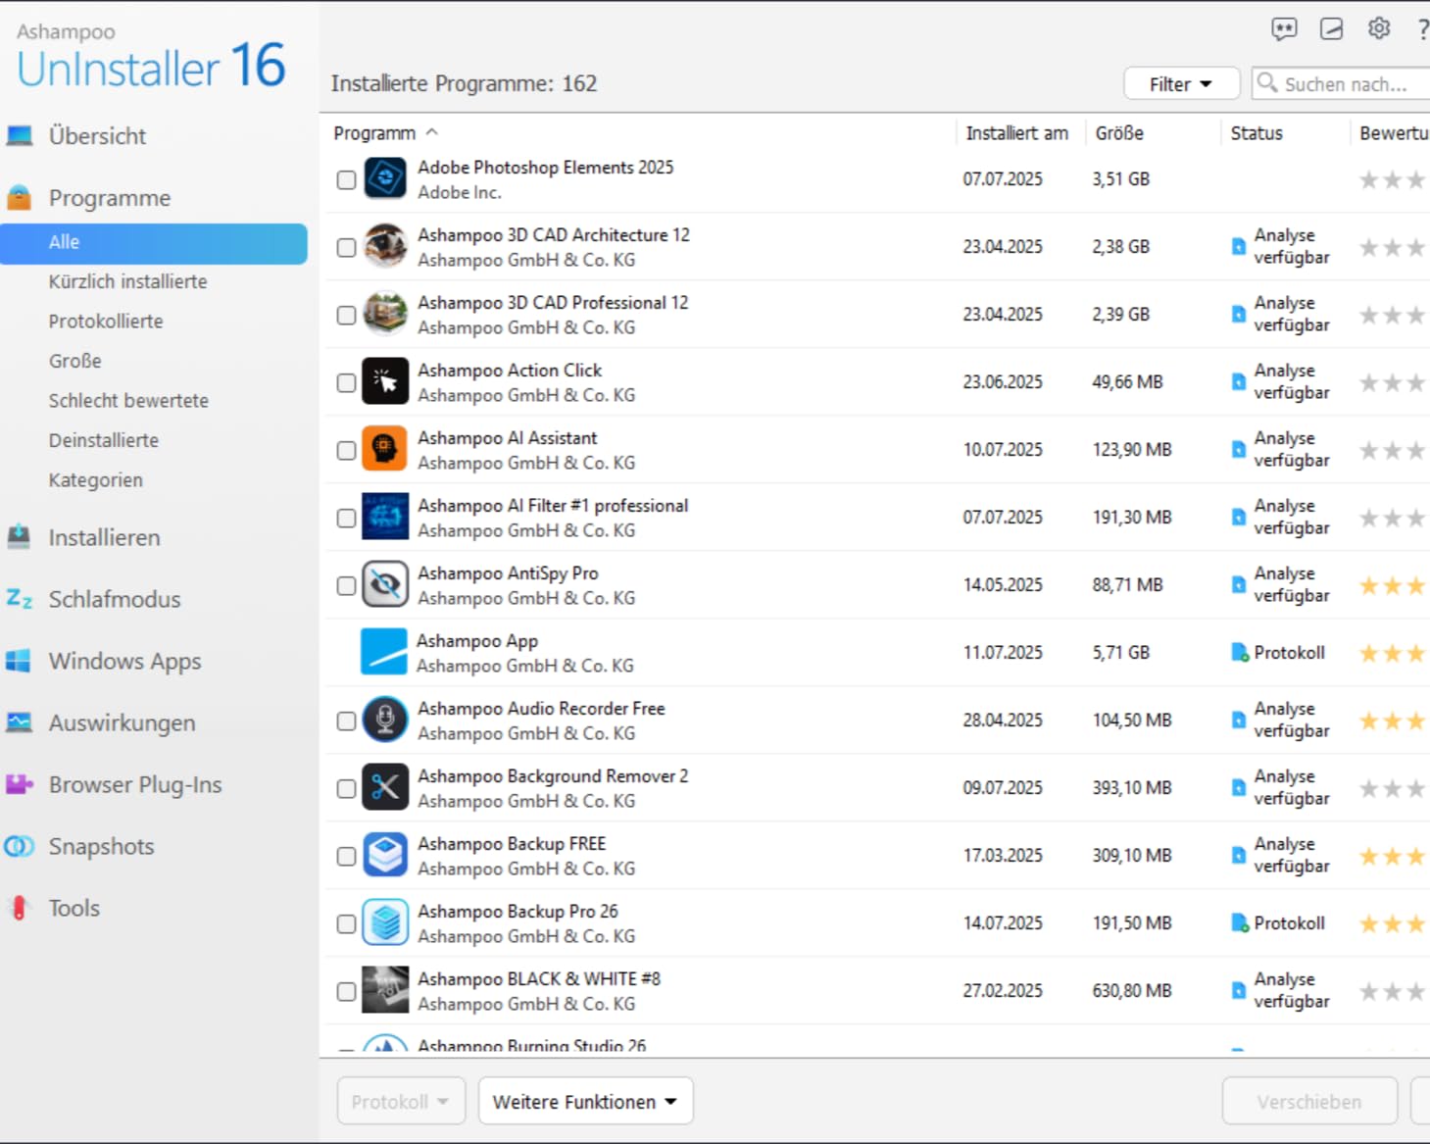
Task: Select checkbox for Ashampoo AI Filter #1 professional
Action: tap(346, 518)
